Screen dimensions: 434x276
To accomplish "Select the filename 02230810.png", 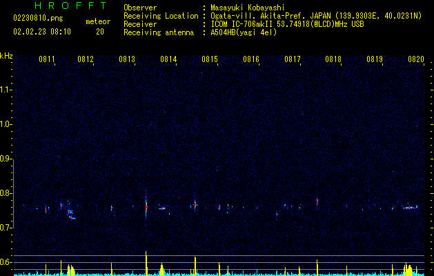I will (x=38, y=19).
